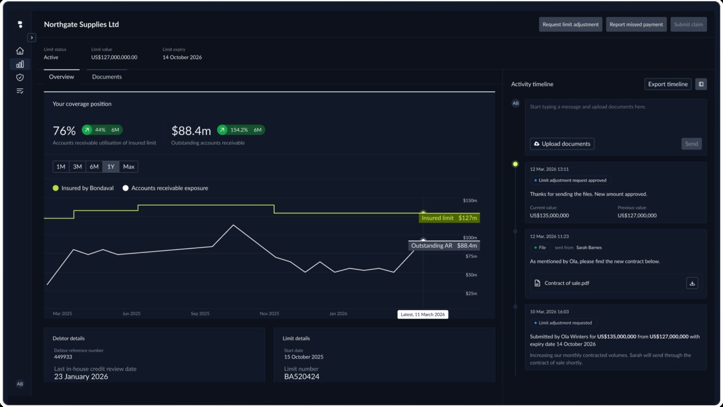This screenshot has height=407, width=723.
Task: Expand the collapsed sidebar with the chevron
Action: [32, 38]
